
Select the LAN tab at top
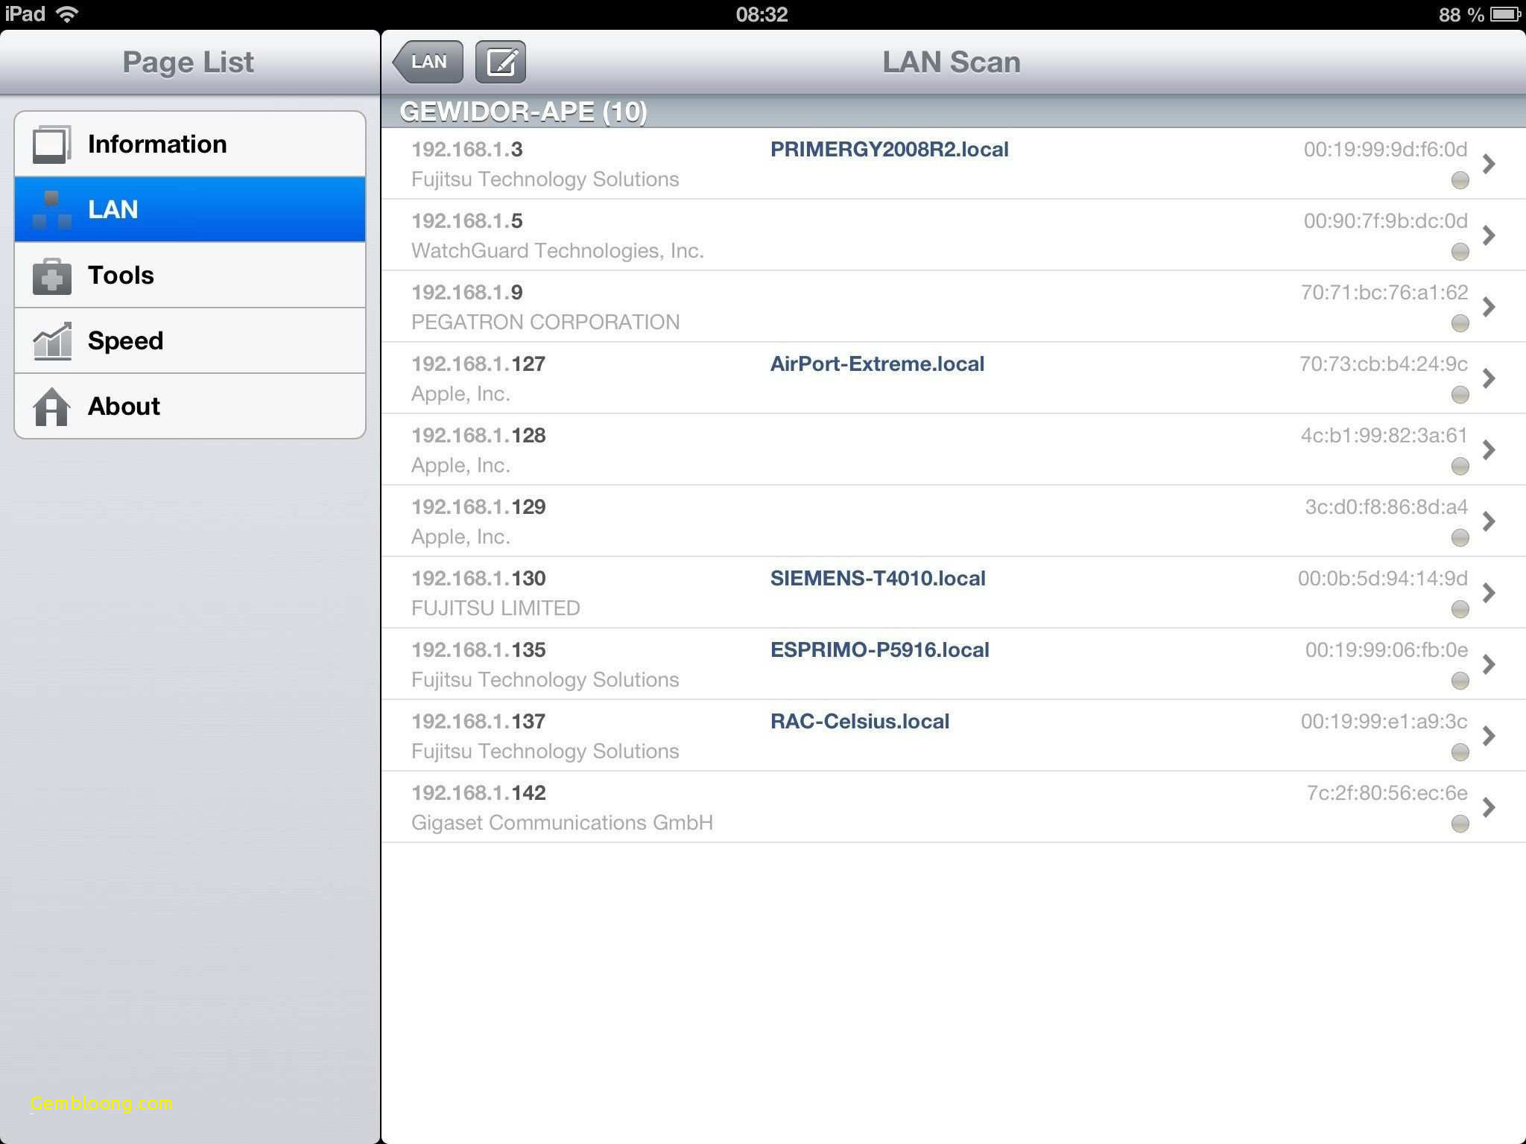click(x=428, y=61)
